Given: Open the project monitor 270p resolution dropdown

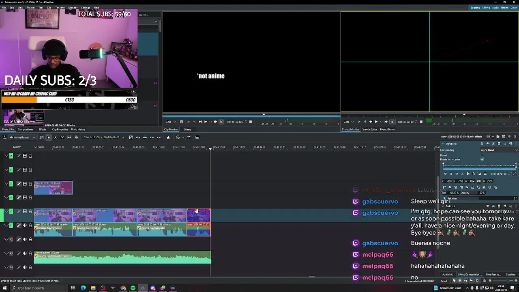Looking at the screenshot, I should 347,122.
